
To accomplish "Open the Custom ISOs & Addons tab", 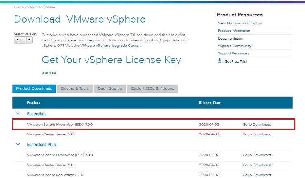I will tap(152, 89).
